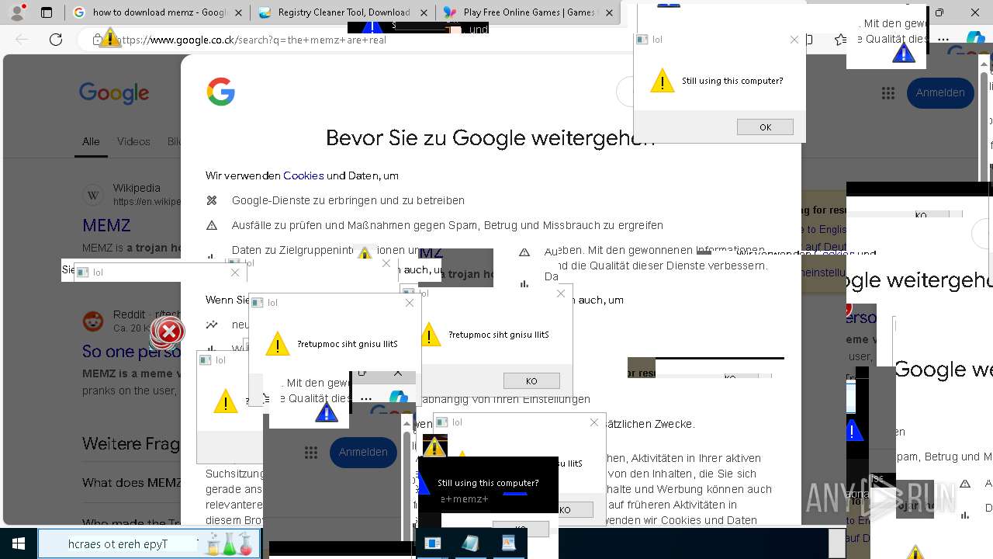
Task: Close the Registry Cleaner Tool tab
Action: coord(424,12)
